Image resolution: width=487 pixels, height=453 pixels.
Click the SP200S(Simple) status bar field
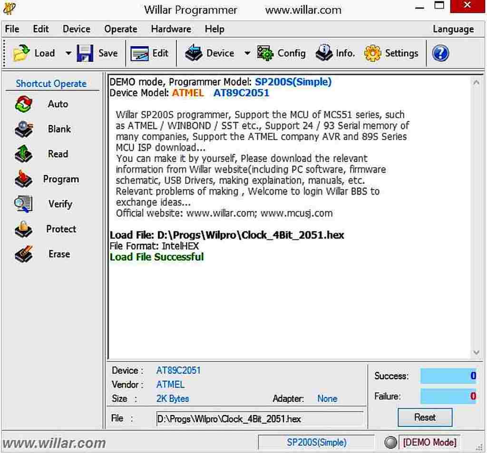point(316,442)
